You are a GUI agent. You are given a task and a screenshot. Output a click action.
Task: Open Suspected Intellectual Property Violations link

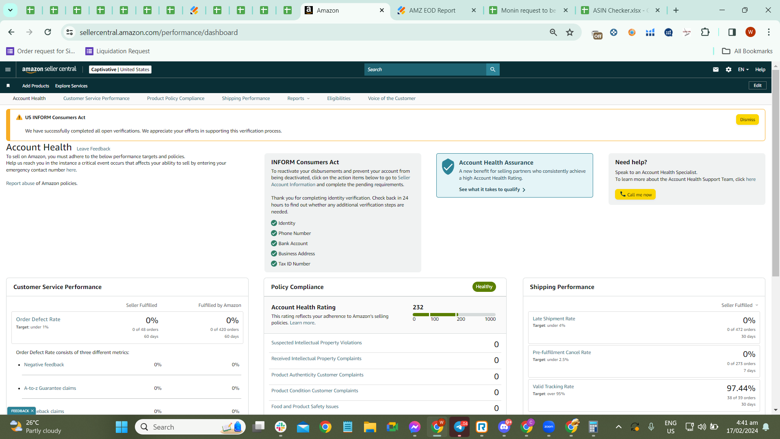[316, 343]
